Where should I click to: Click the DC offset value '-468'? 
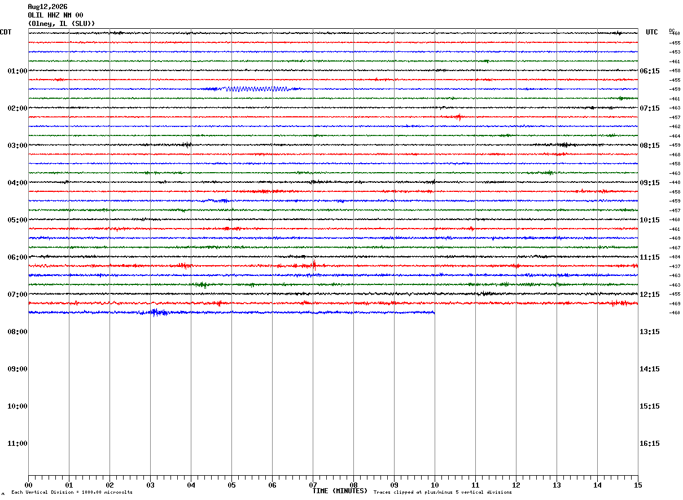[675, 155]
